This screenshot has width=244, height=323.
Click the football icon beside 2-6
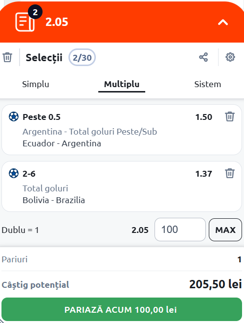(x=14, y=173)
